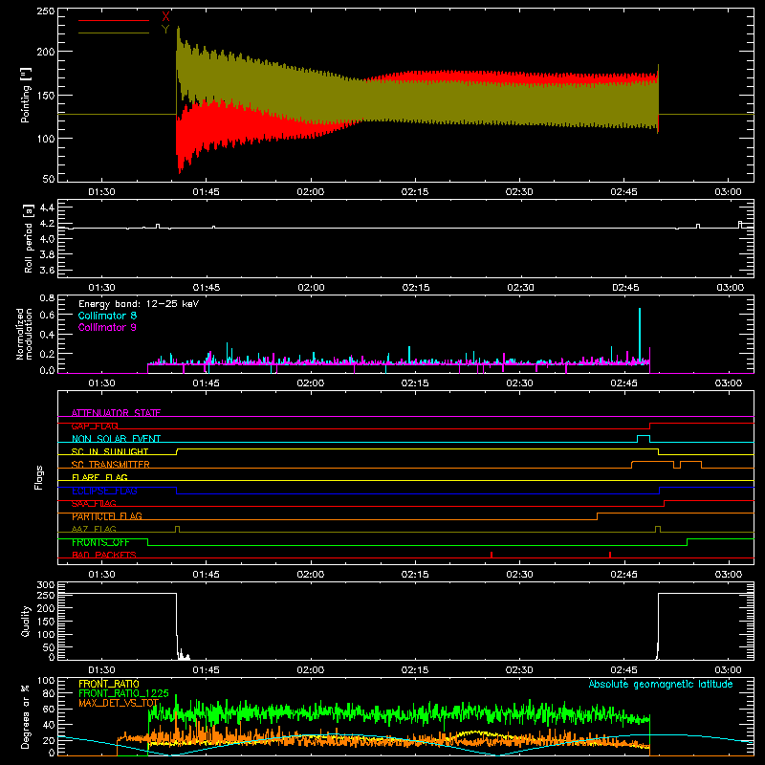The height and width of the screenshot is (765, 765).
Task: Select the Y legend label
Action: (x=165, y=30)
